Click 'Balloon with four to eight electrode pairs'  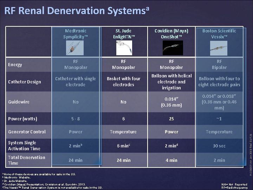[219, 82]
